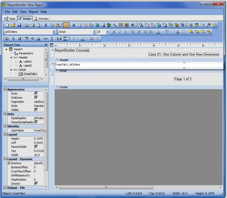Switch to the Preview tab

click(41, 19)
